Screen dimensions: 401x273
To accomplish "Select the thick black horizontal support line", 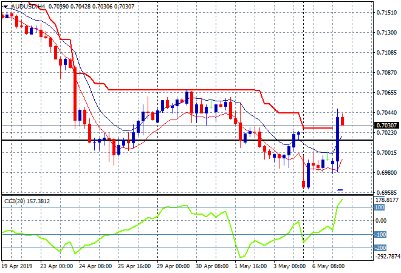I will (x=187, y=140).
